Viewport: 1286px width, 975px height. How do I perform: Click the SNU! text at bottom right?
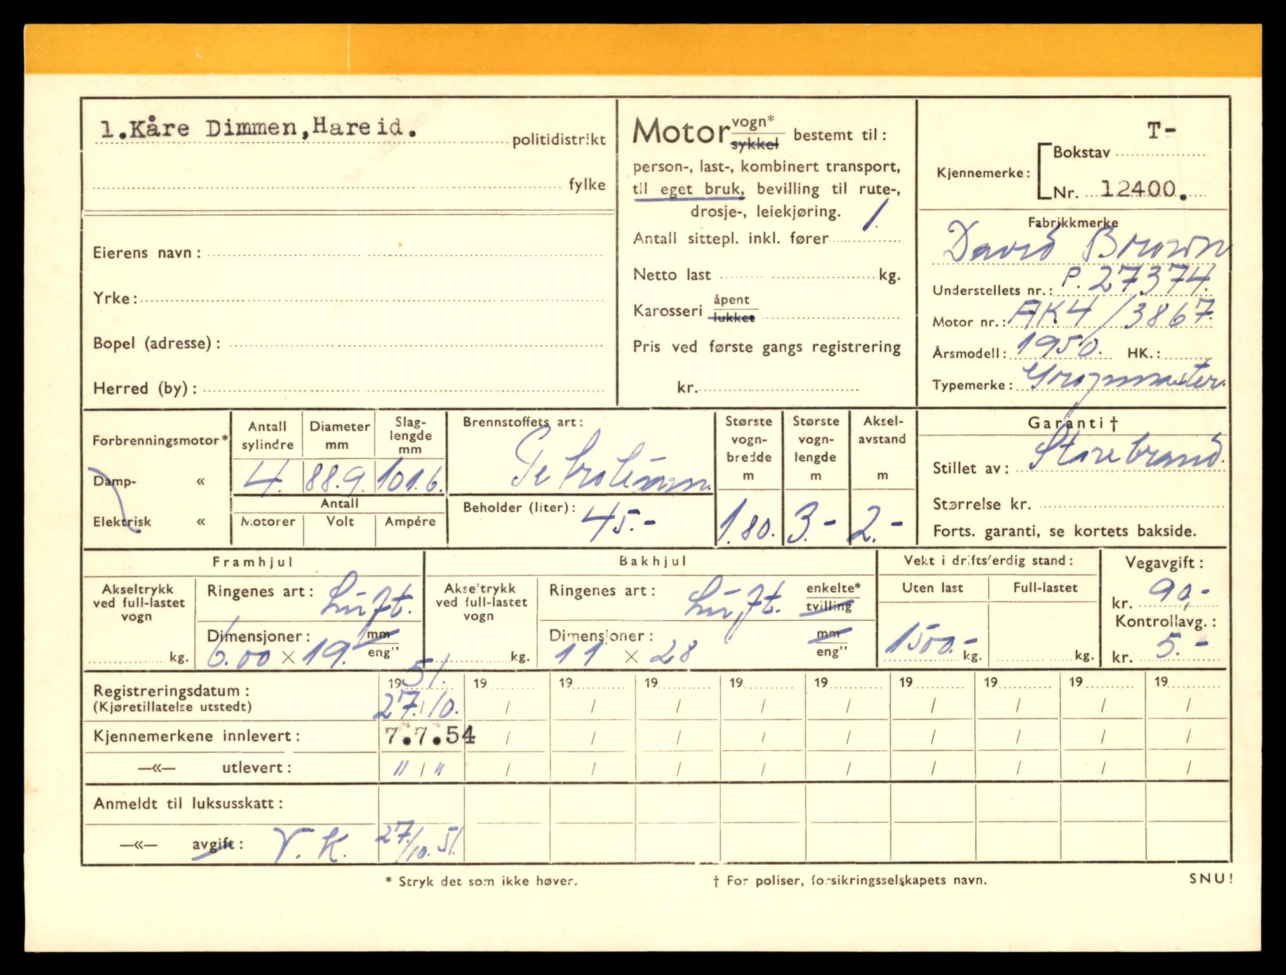(x=1210, y=879)
